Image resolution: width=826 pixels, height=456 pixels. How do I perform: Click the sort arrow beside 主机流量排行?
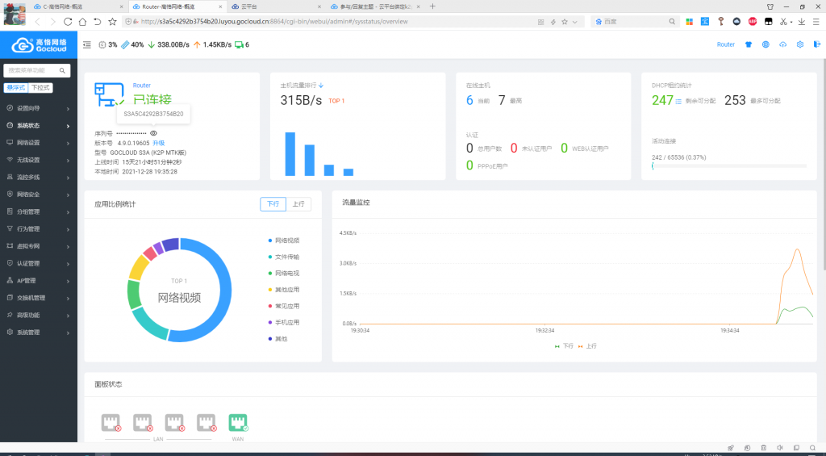321,86
